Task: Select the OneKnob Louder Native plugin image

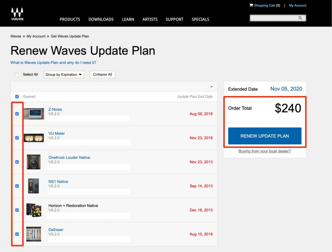Action: pyautogui.click(x=34, y=162)
